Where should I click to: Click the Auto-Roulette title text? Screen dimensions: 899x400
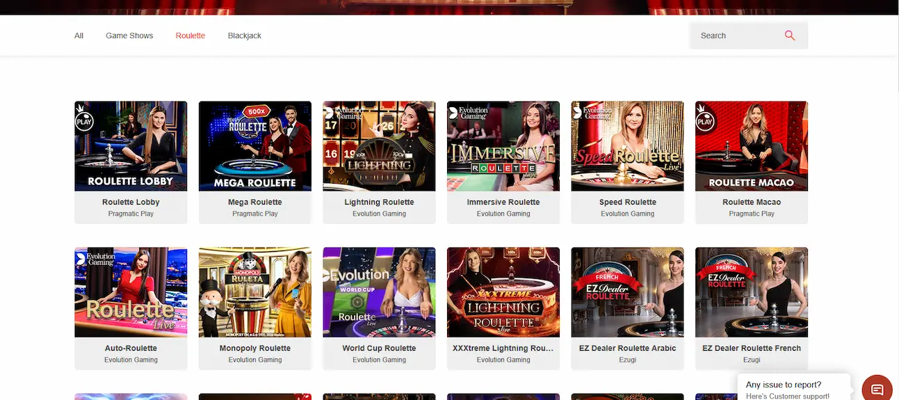click(x=131, y=348)
